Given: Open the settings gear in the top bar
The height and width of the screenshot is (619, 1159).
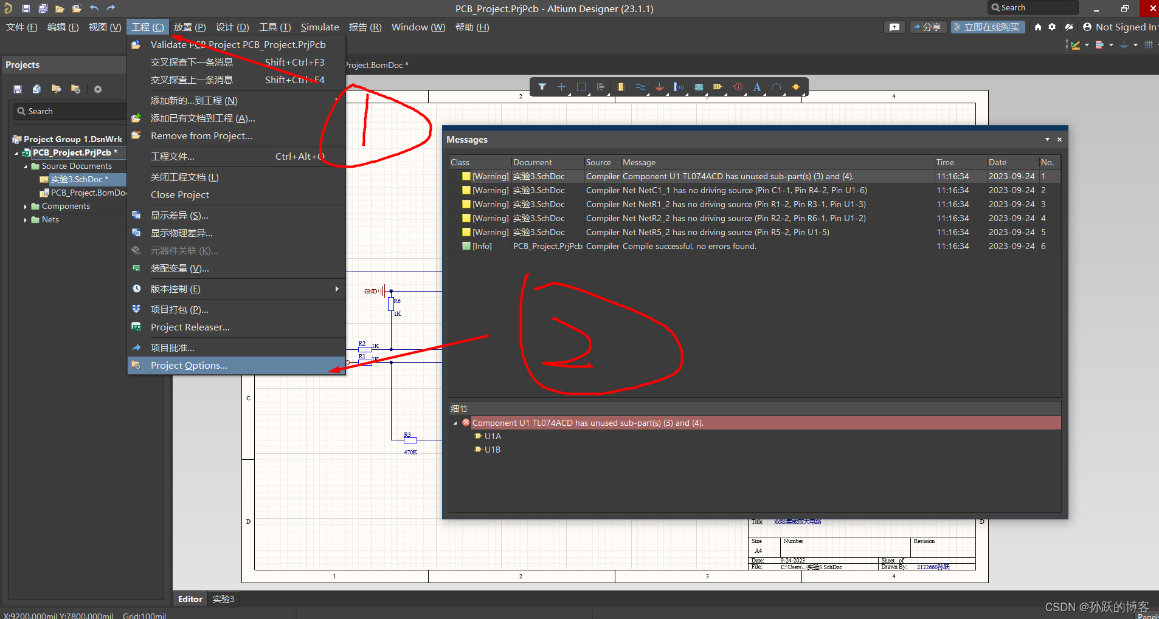Looking at the screenshot, I should (1052, 27).
